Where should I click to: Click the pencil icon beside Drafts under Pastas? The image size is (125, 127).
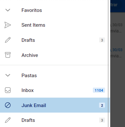(8, 120)
